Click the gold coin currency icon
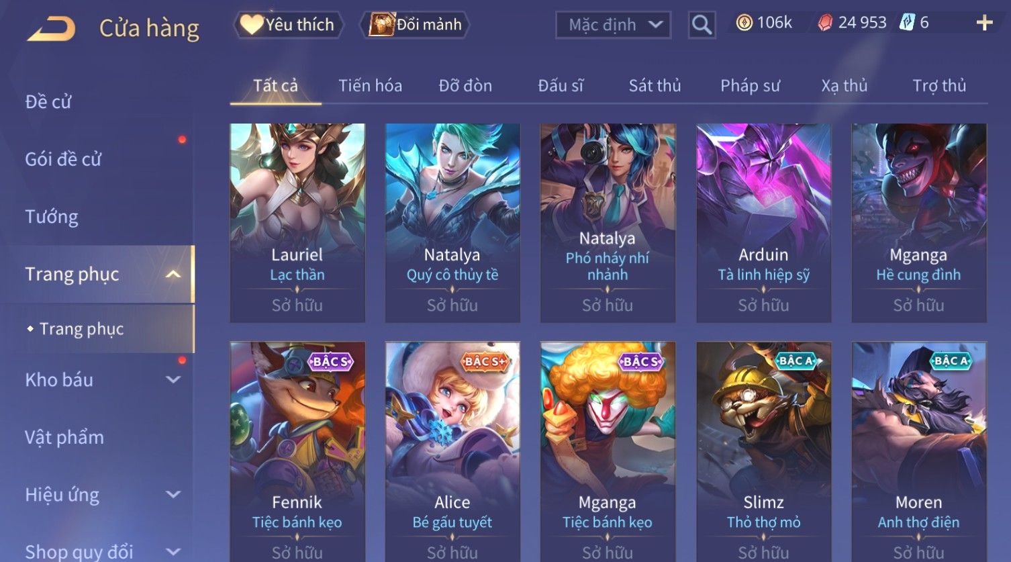Viewport: 1011px width, 562px height. (x=744, y=23)
